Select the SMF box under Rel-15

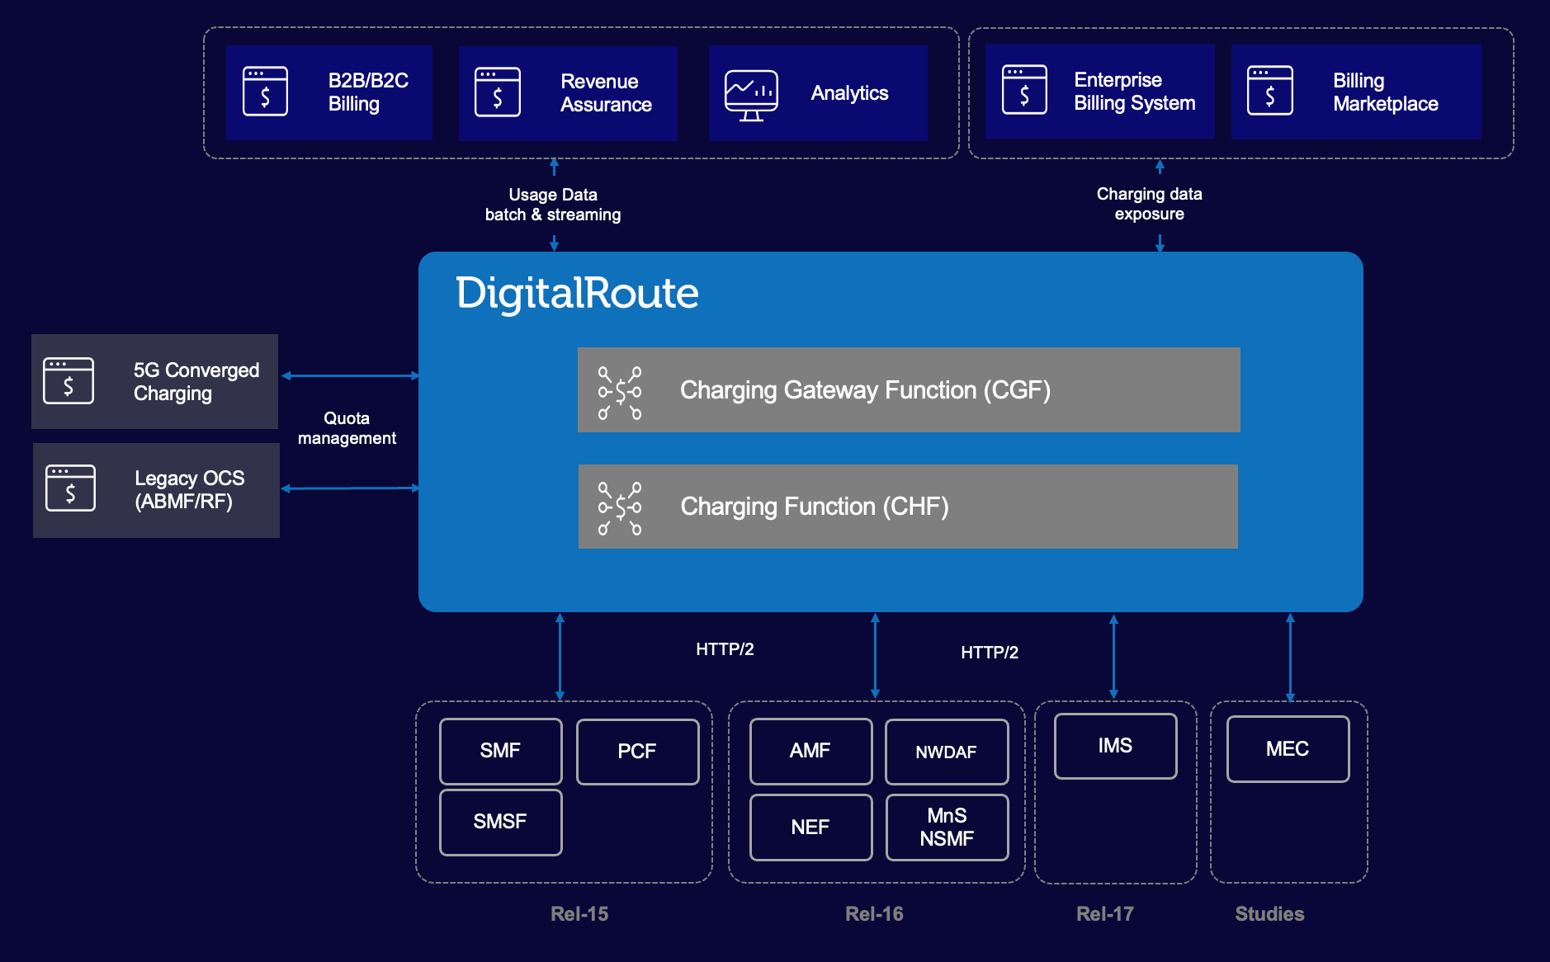tap(500, 751)
